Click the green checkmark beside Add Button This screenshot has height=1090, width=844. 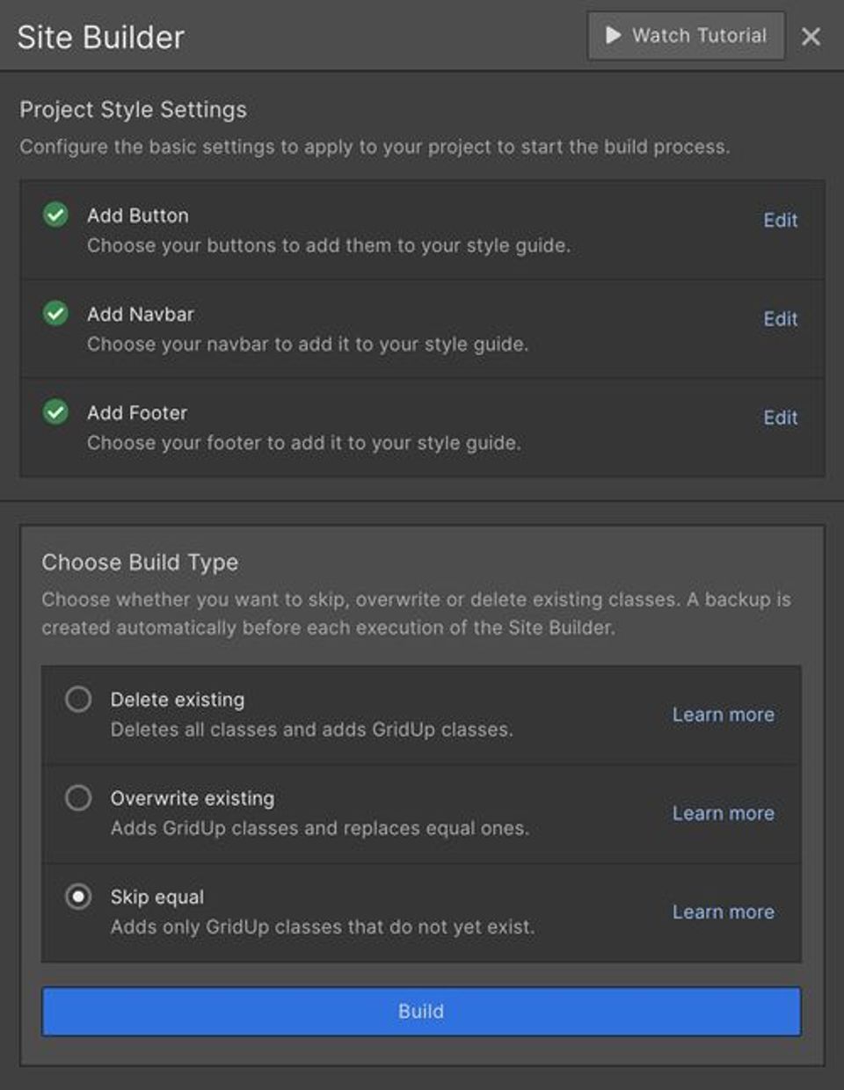(x=55, y=214)
